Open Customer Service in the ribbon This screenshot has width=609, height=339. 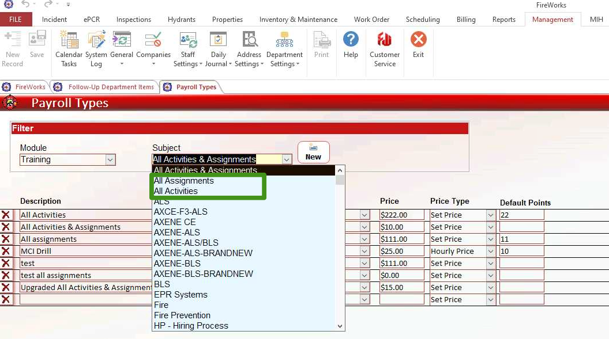[x=385, y=48]
